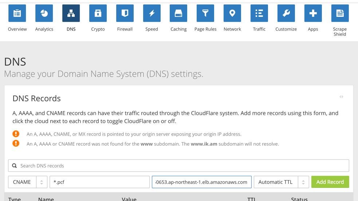Viewport: 358px width, 201px height.
Task: Open the Overview section icon
Action: (x=17, y=13)
